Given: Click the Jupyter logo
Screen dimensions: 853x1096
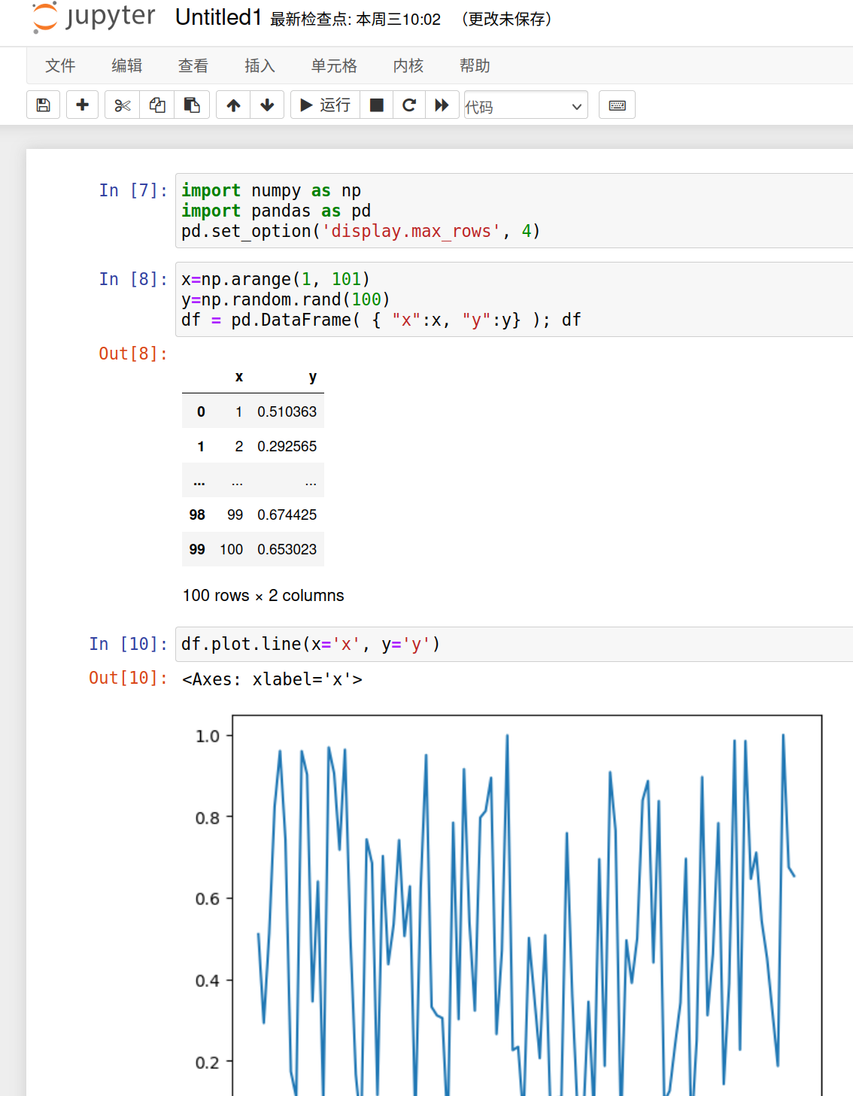Looking at the screenshot, I should [x=94, y=17].
